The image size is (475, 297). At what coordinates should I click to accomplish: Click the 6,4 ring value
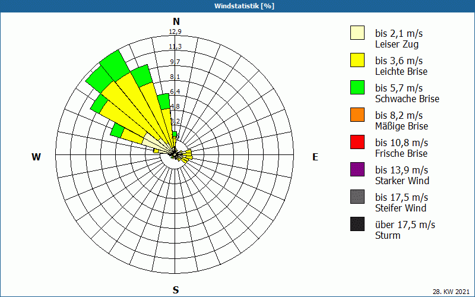pos(175,91)
